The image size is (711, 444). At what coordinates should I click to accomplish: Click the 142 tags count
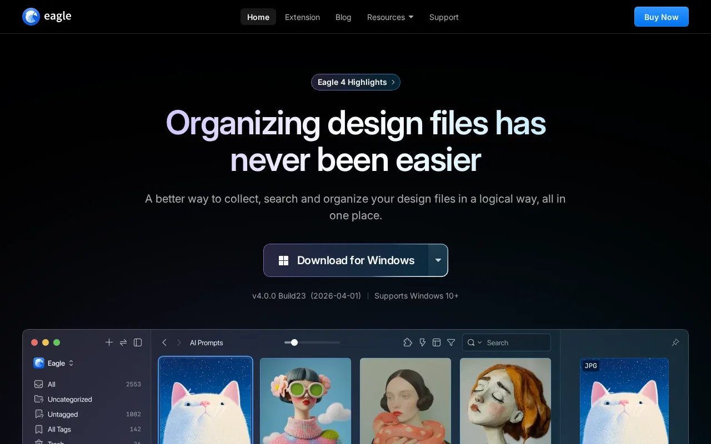135,429
